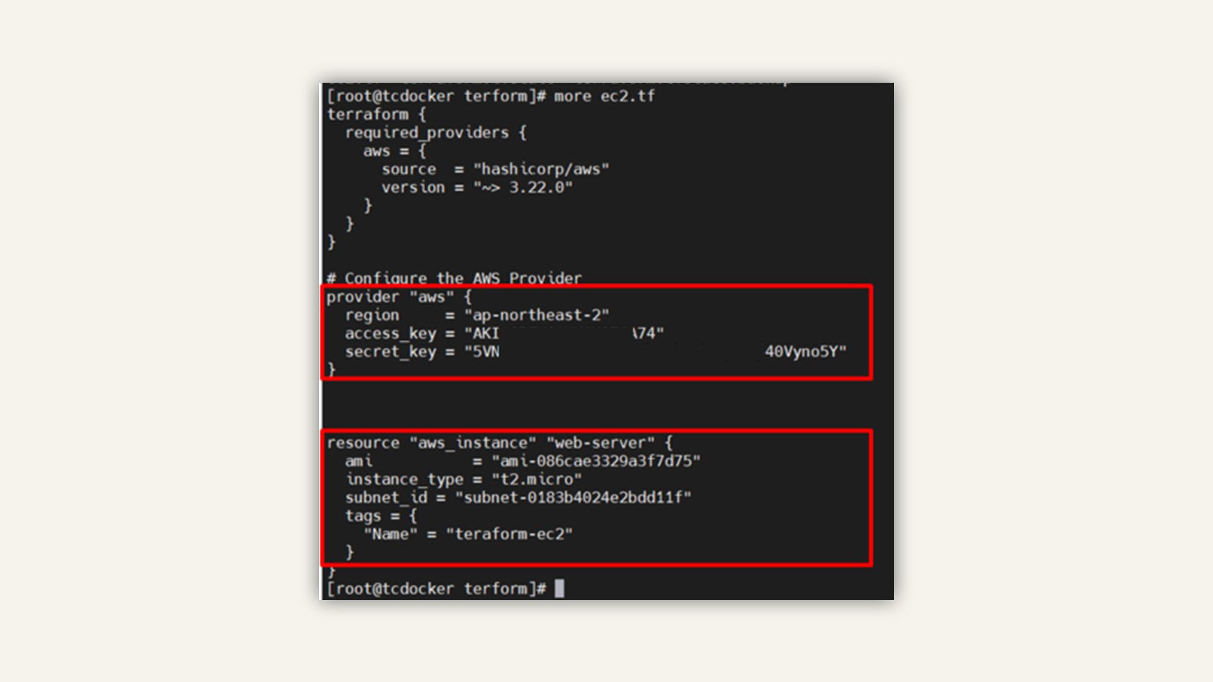This screenshot has width=1213, height=682.
Task: Click the access_key label
Action: click(x=390, y=333)
